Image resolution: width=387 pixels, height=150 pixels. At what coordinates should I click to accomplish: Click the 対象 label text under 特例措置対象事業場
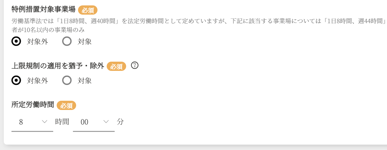85,42
